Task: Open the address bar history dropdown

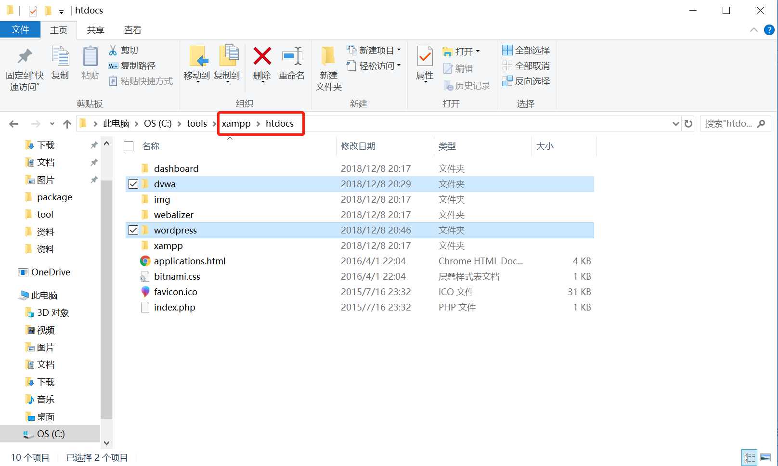Action: (676, 124)
